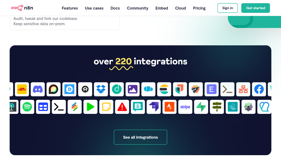Go to n8n home via logo
This screenshot has height=158, width=281.
22,8
